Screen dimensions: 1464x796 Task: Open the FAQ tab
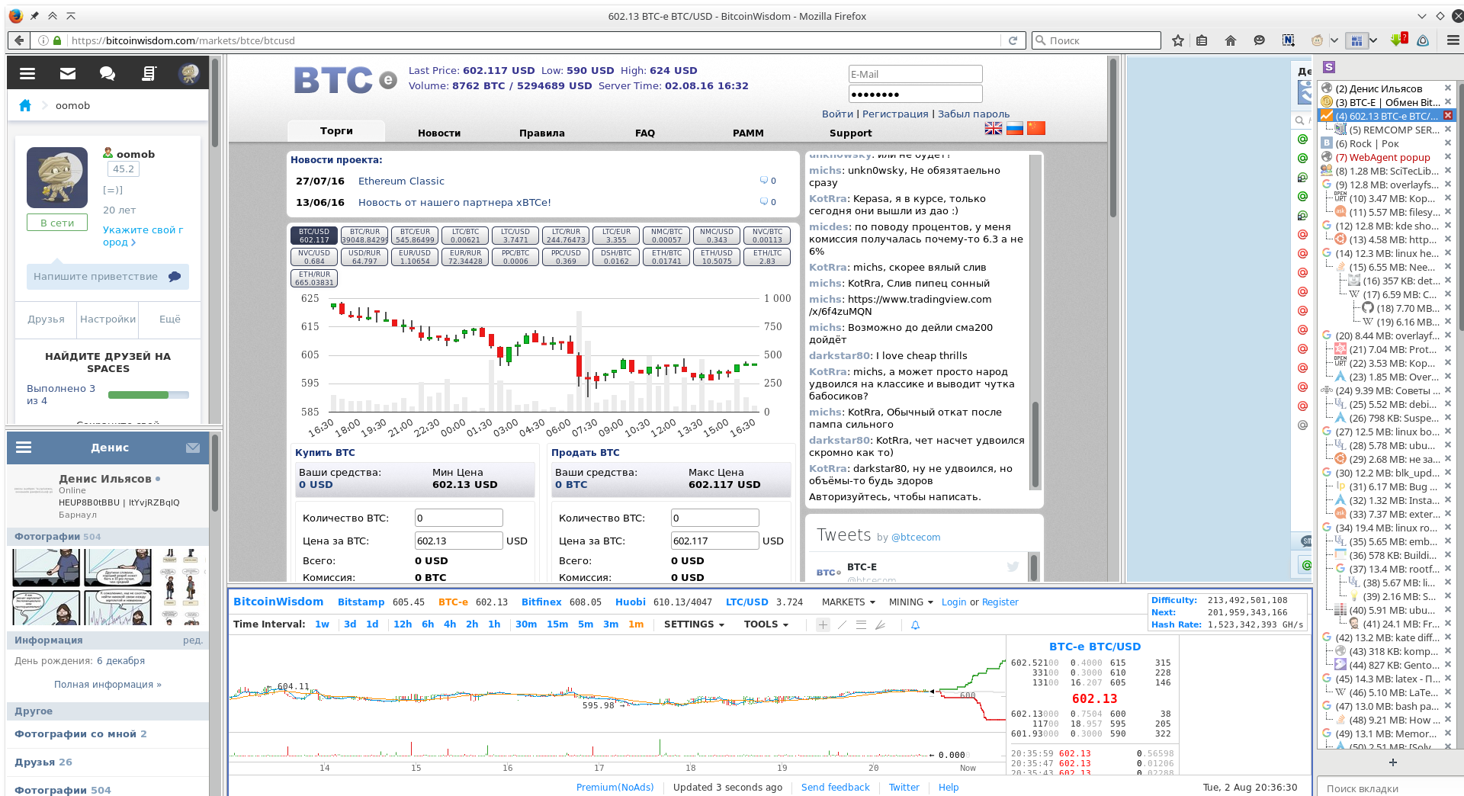[645, 133]
